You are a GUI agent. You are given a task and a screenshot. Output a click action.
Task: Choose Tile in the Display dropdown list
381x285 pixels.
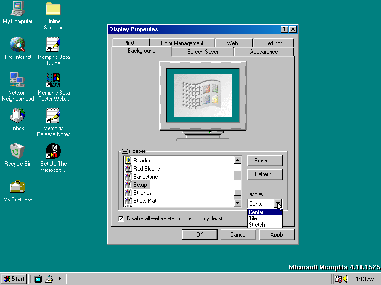coord(265,218)
